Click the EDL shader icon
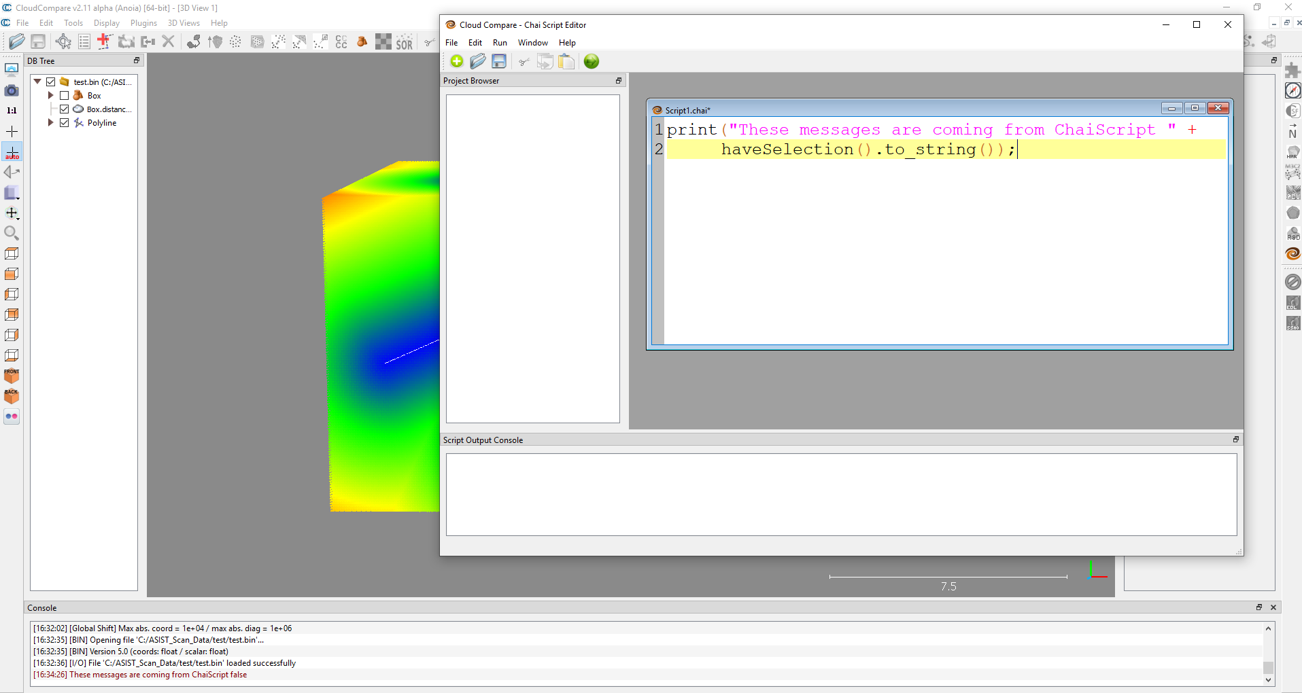Viewport: 1302px width, 693px height. [1293, 302]
